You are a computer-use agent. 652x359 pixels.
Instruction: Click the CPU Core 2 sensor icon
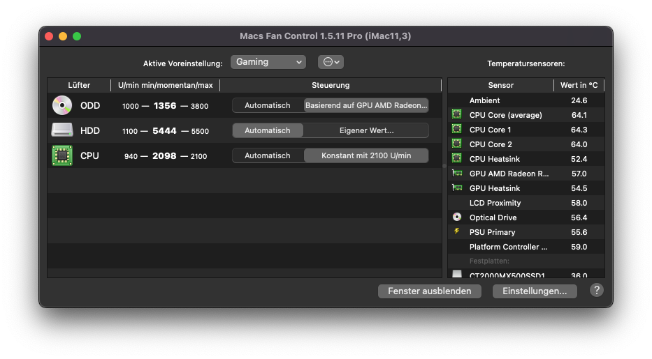pos(456,144)
